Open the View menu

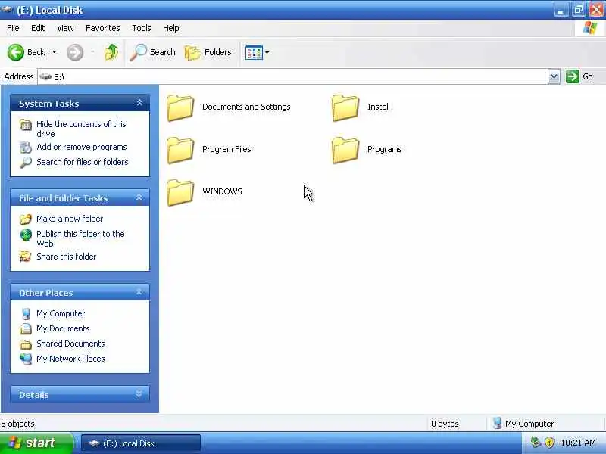click(65, 28)
